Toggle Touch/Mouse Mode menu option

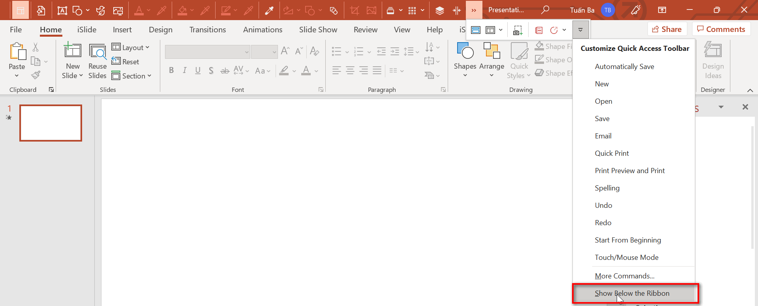tap(634, 257)
